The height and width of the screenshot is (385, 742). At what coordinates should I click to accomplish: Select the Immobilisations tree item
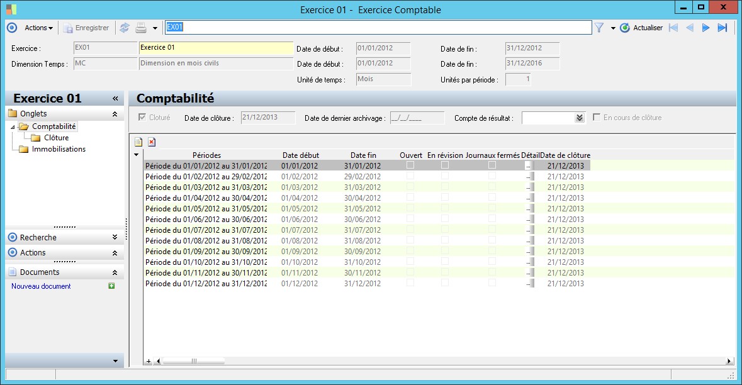pos(59,149)
